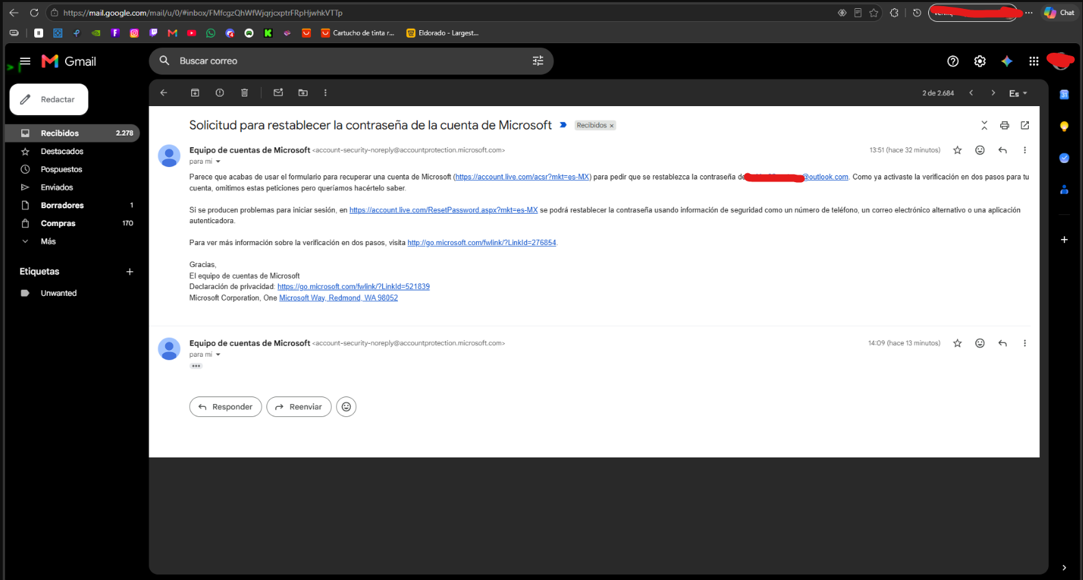Archive this conversation
1083x580 pixels.
195,92
